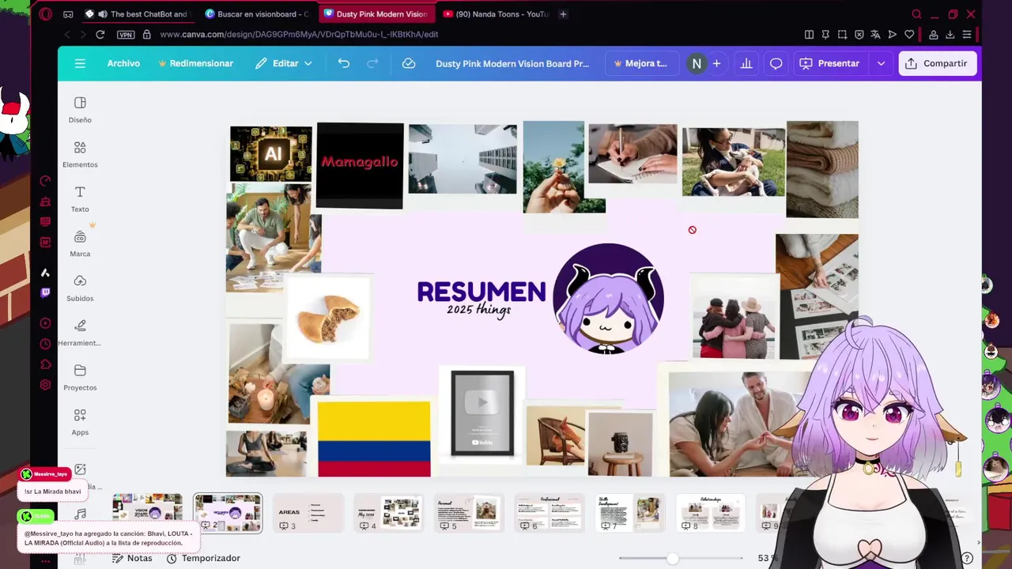The width and height of the screenshot is (1012, 569).
Task: Open player icon in Opera sidebar
Action: (x=45, y=323)
